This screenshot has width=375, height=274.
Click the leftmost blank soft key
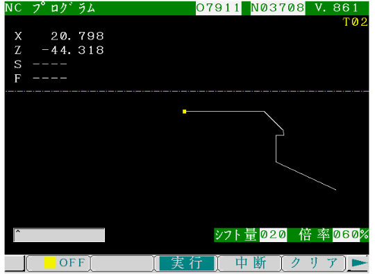pos(14,263)
